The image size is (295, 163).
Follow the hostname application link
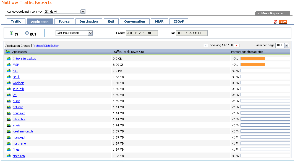coord(19,143)
